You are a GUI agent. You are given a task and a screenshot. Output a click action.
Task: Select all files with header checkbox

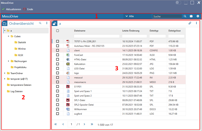57,30
